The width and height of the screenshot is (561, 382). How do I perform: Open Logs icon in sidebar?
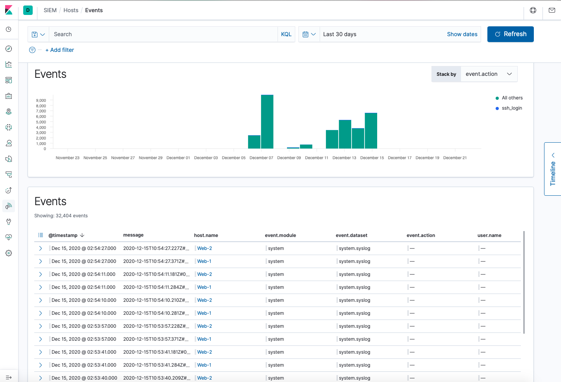tap(9, 159)
